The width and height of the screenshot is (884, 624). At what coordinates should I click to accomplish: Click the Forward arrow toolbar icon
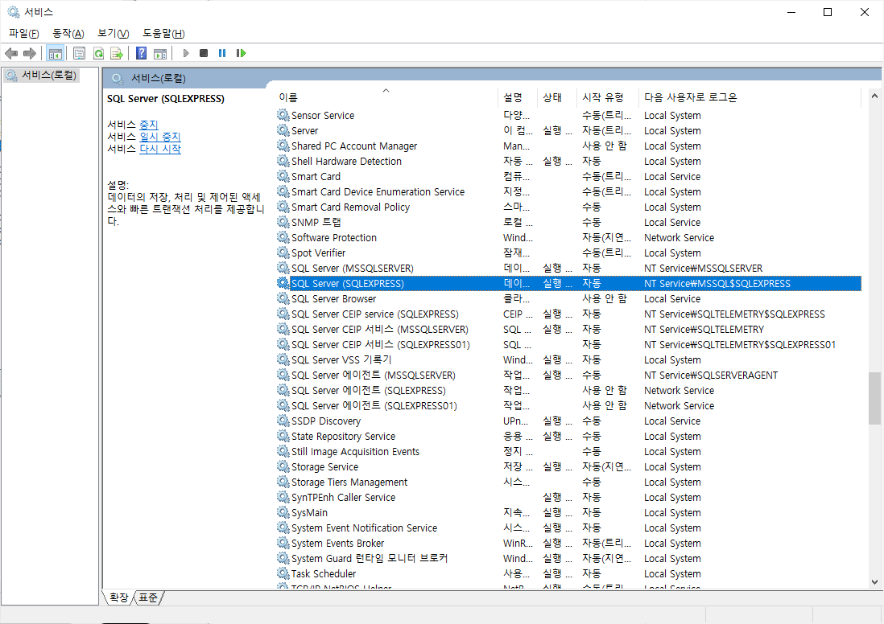point(29,54)
